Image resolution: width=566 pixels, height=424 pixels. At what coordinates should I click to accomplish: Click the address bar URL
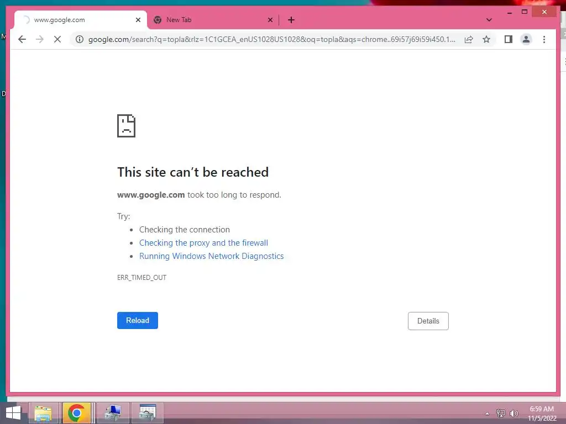271,39
